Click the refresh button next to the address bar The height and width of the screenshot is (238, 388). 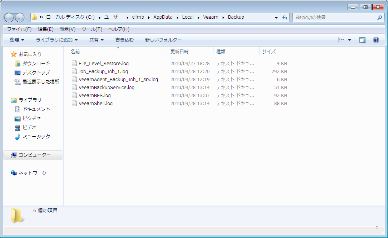pos(285,18)
